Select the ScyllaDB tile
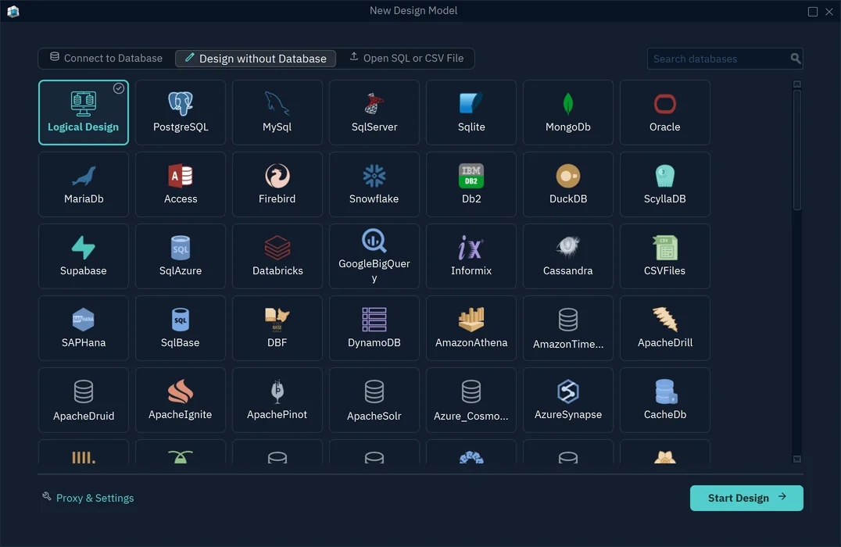The width and height of the screenshot is (841, 547). click(x=665, y=184)
